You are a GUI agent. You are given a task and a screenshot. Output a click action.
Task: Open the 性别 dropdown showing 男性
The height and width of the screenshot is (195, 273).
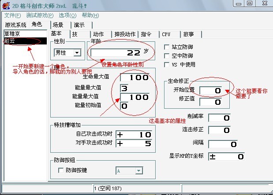(67, 53)
